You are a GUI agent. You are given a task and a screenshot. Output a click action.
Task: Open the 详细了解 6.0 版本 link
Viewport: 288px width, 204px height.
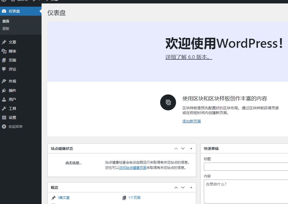pyautogui.click(x=189, y=57)
